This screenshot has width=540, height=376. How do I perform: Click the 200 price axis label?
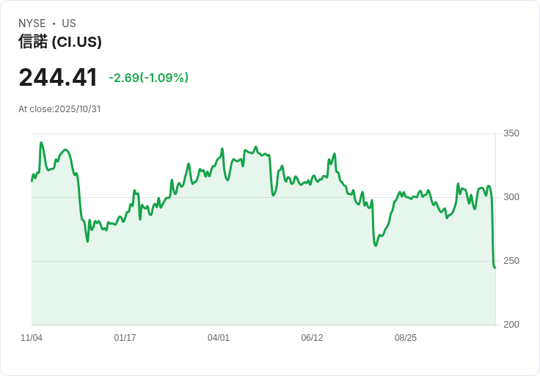[x=511, y=325]
